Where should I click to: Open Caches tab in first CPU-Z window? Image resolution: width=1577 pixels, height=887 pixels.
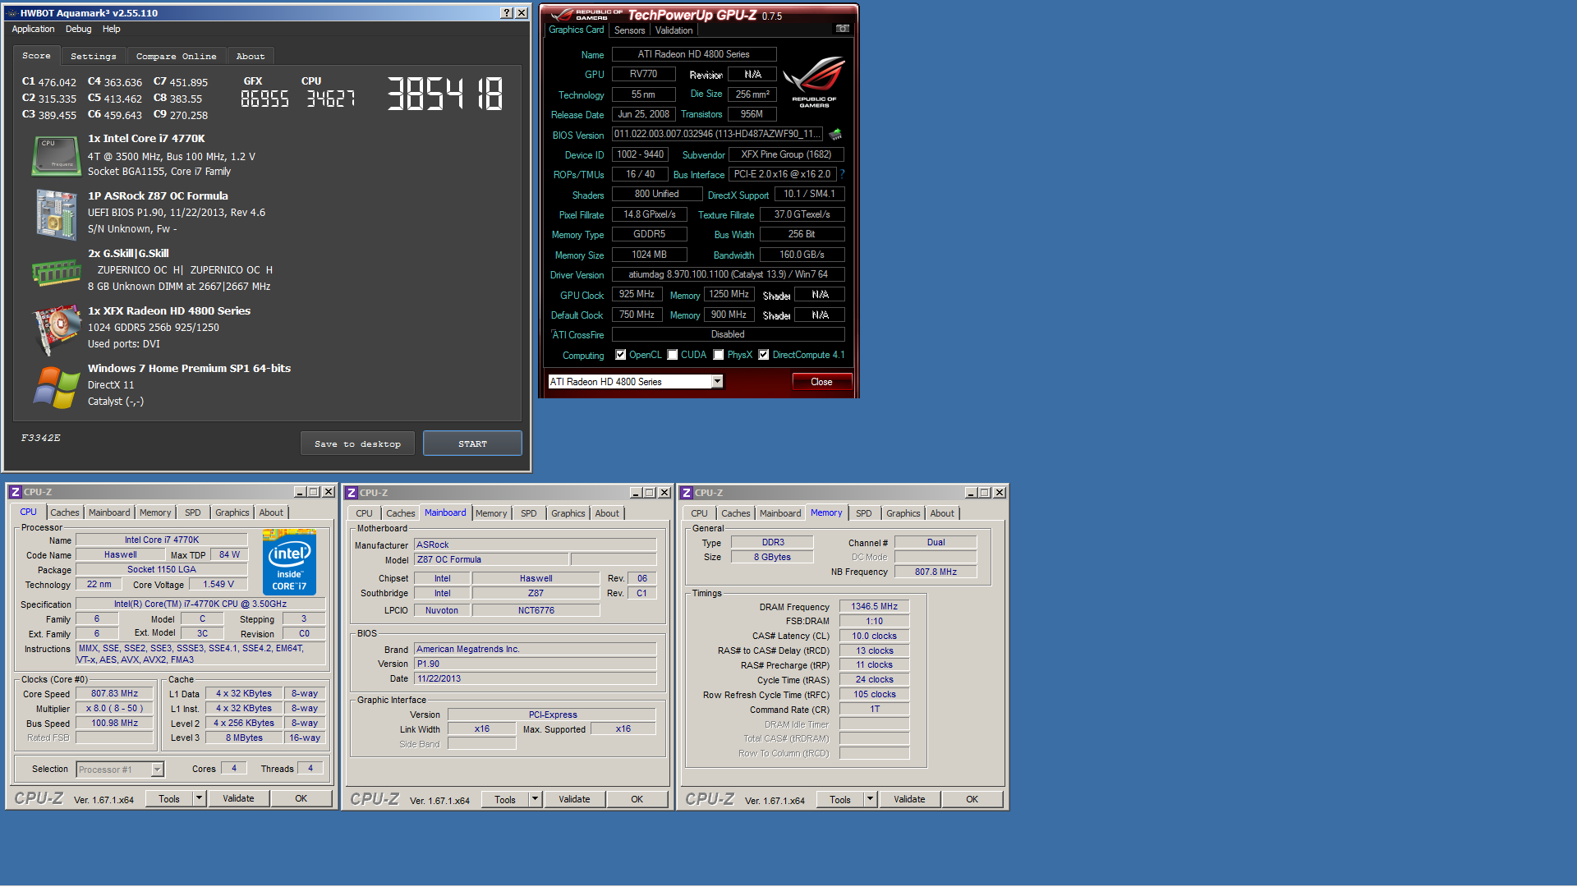[x=65, y=512]
